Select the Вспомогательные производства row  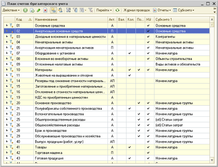pyautogui.click(x=106, y=114)
